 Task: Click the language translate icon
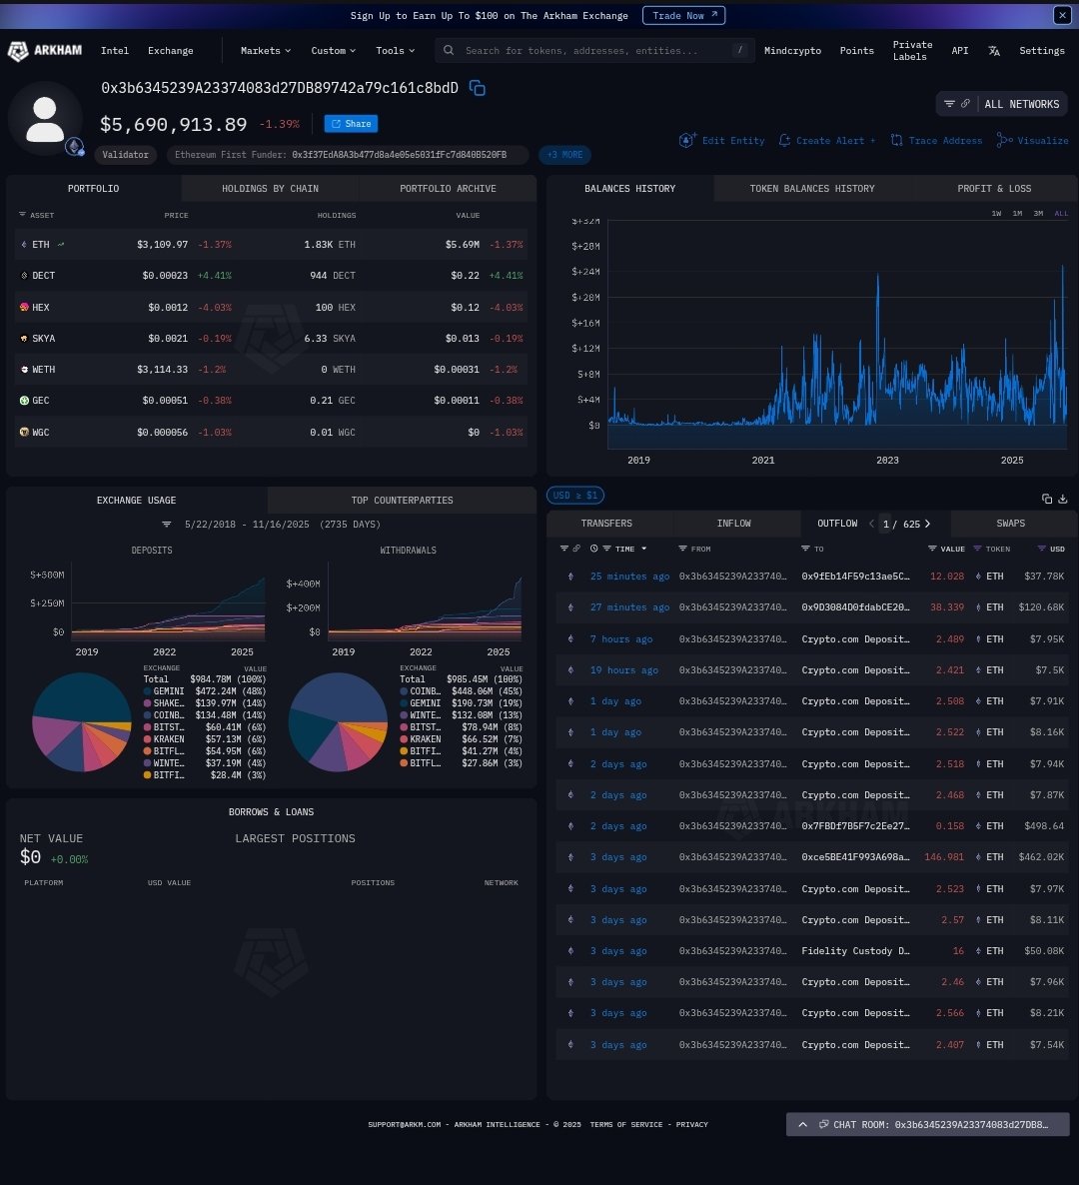pyautogui.click(x=994, y=51)
